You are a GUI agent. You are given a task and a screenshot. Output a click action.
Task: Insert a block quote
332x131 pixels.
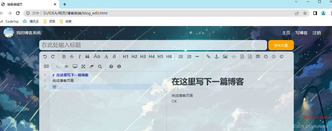87,57
